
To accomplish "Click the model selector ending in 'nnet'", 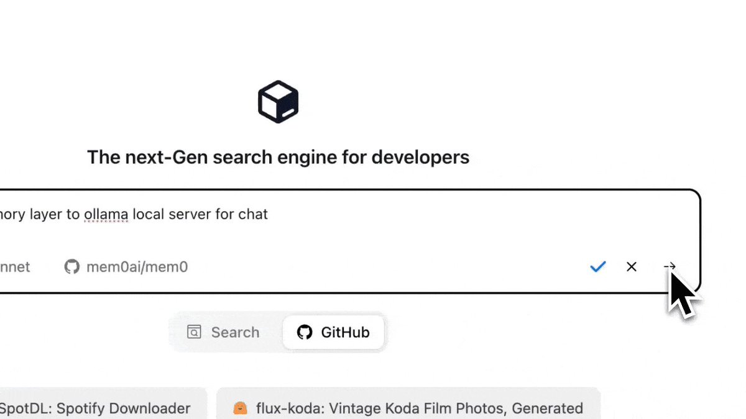I will click(x=15, y=267).
